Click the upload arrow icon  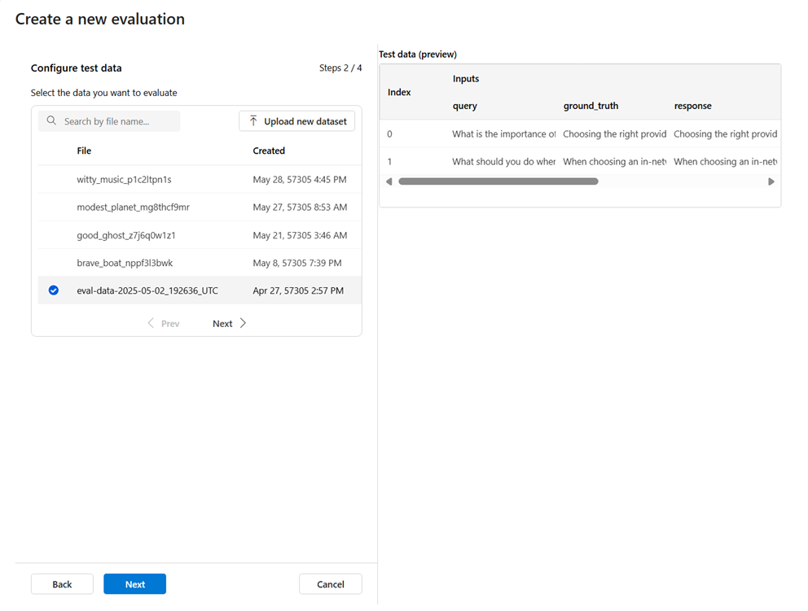tap(253, 121)
